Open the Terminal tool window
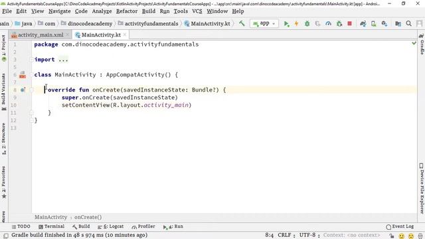425x239 pixels. pos(52,226)
